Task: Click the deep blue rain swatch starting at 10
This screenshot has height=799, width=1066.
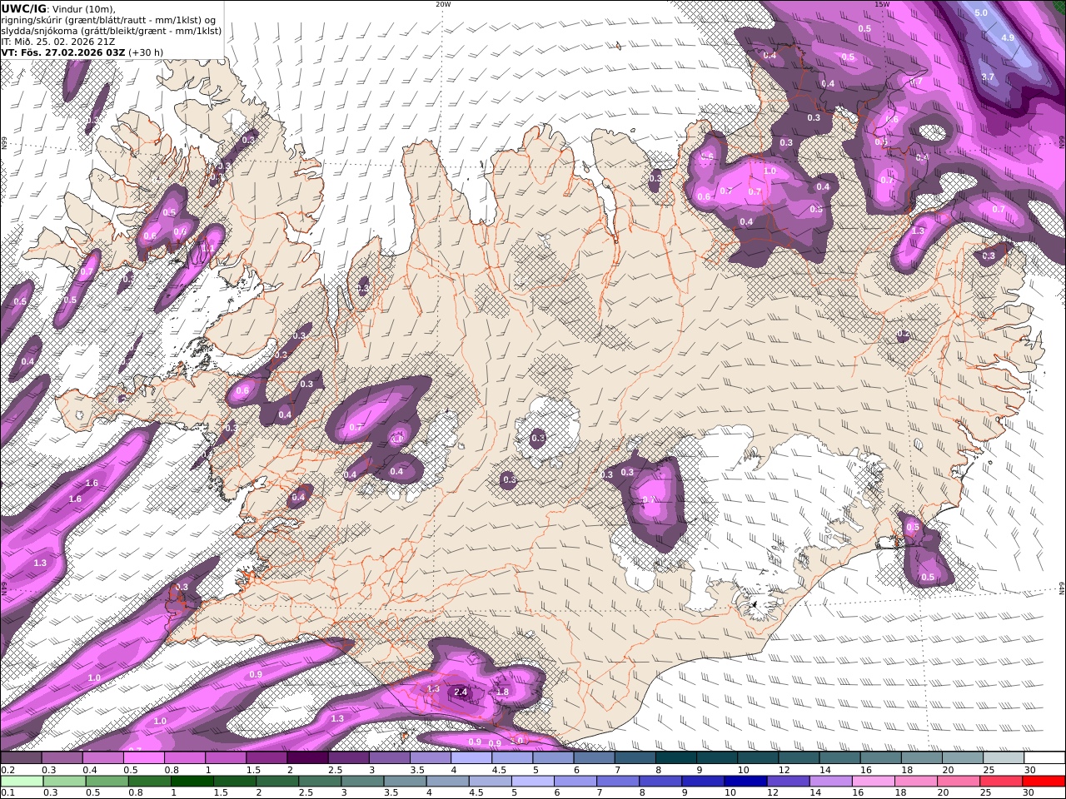Action: point(745,782)
